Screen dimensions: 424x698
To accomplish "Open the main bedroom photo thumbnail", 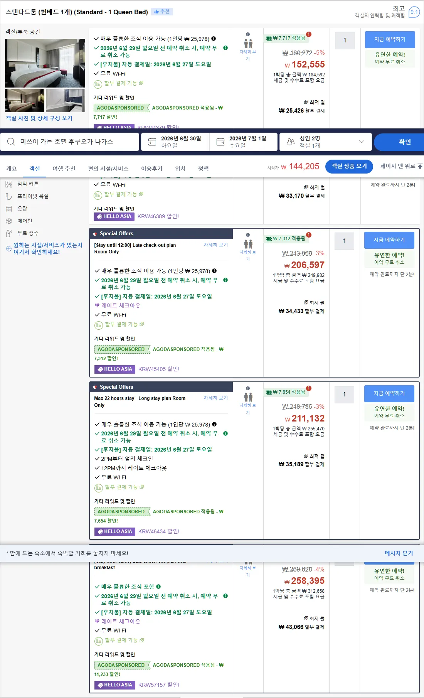I will [45, 63].
